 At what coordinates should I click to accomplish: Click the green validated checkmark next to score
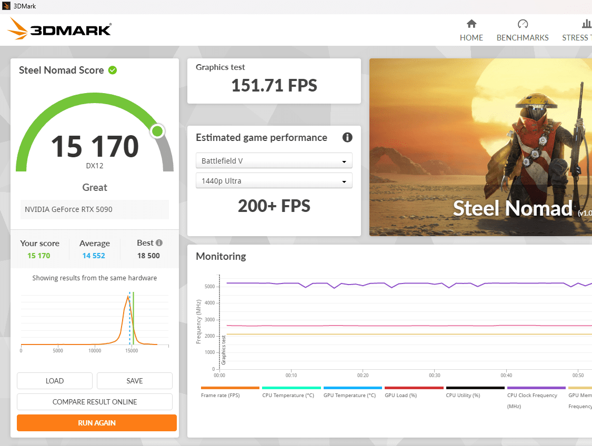pos(113,70)
